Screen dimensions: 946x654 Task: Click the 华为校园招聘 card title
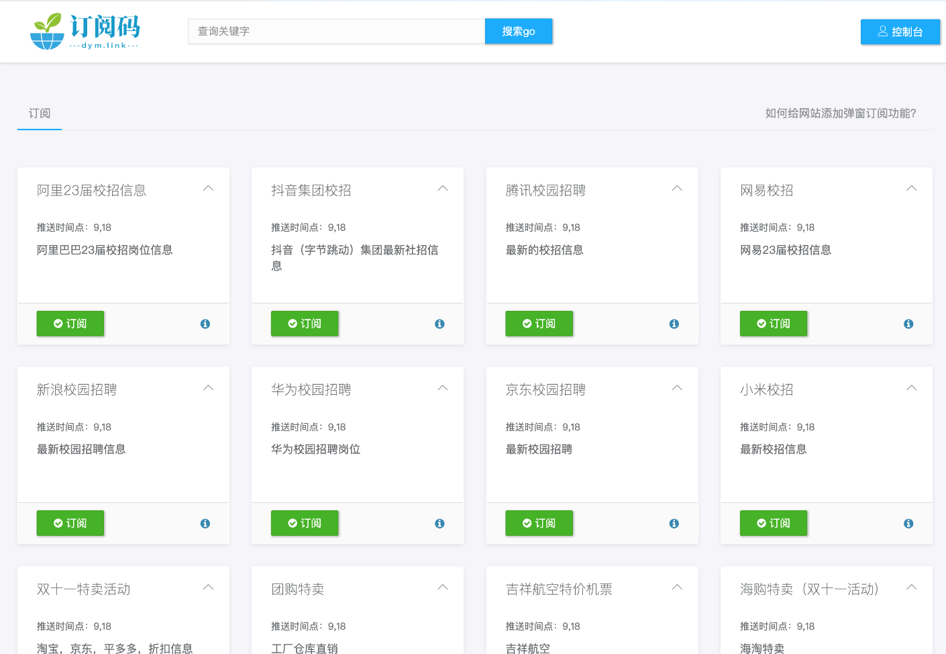(311, 390)
